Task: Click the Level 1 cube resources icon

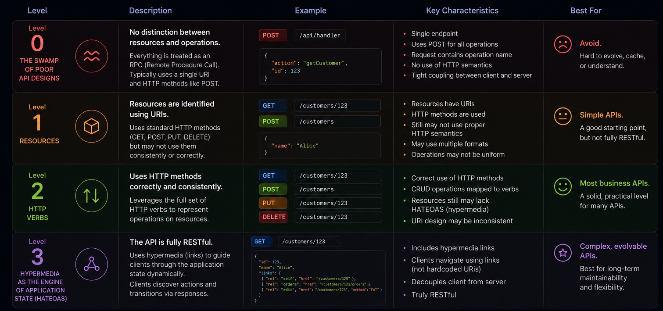Action: point(92,127)
